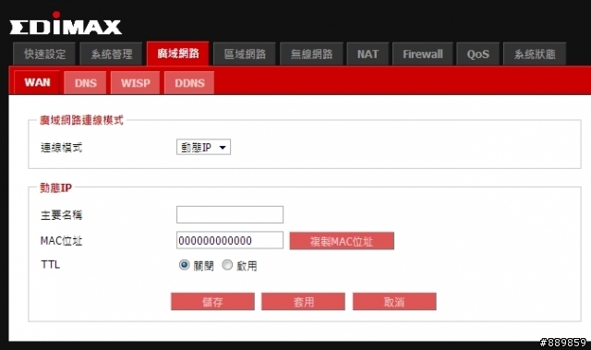Open the 系統管理 tab
The image size is (591, 350).
pos(111,54)
